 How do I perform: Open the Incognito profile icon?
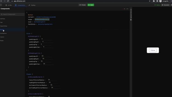point(161,1)
